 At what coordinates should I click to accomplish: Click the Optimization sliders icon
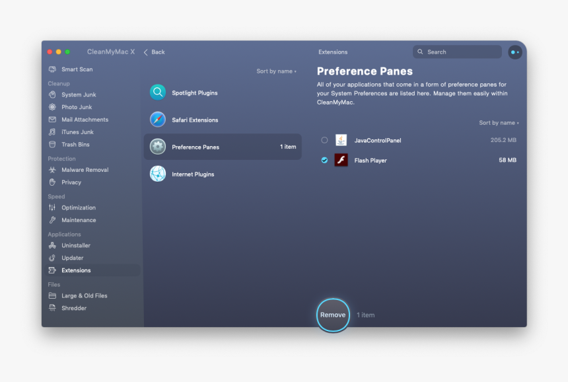click(53, 208)
